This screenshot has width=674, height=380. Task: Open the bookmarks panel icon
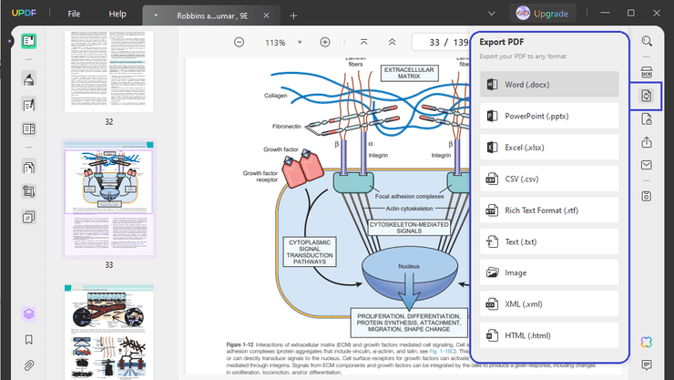(x=29, y=340)
